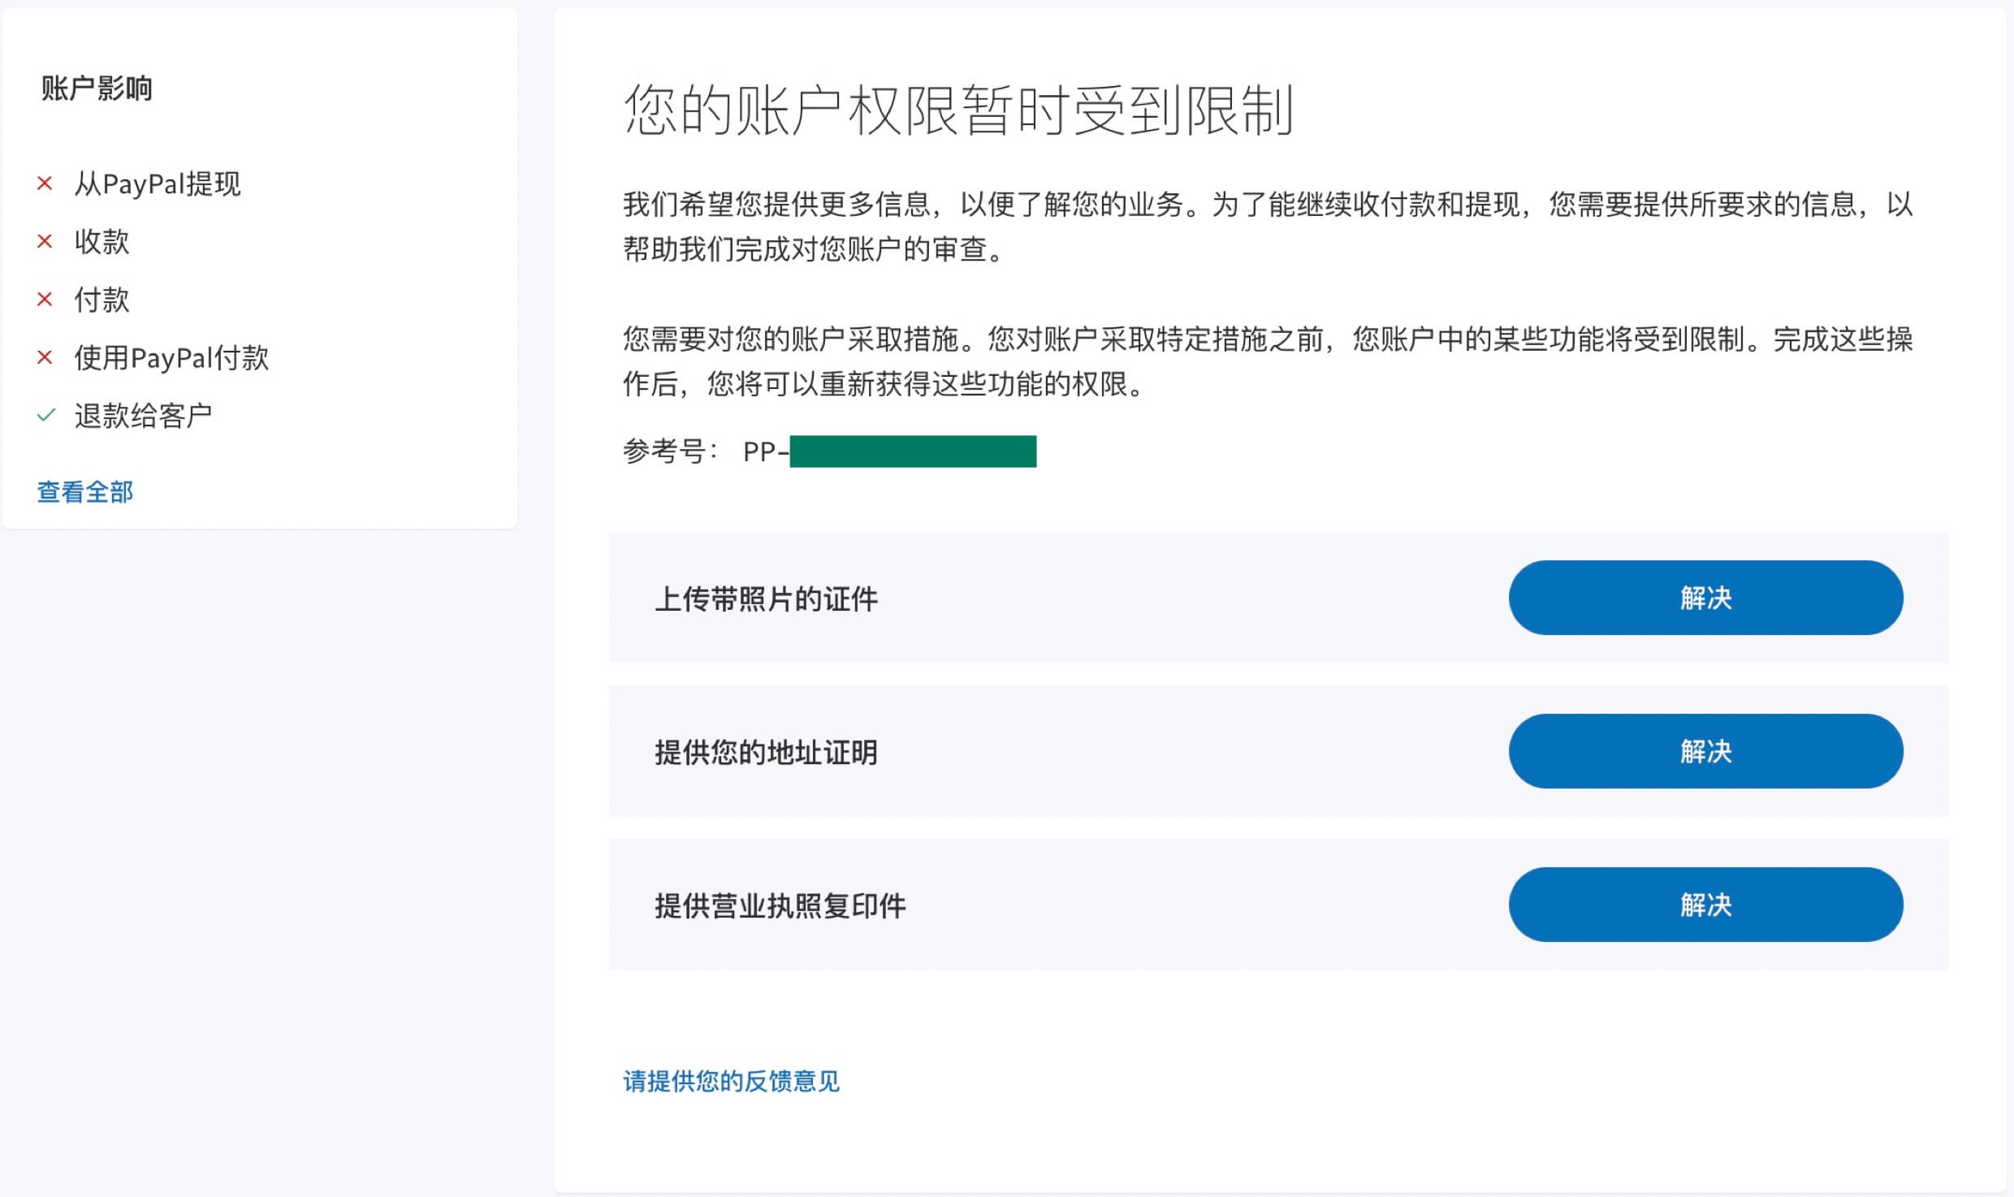This screenshot has width=2014, height=1197.
Task: Click the red X icon beside 付款
Action: pyautogui.click(x=45, y=300)
